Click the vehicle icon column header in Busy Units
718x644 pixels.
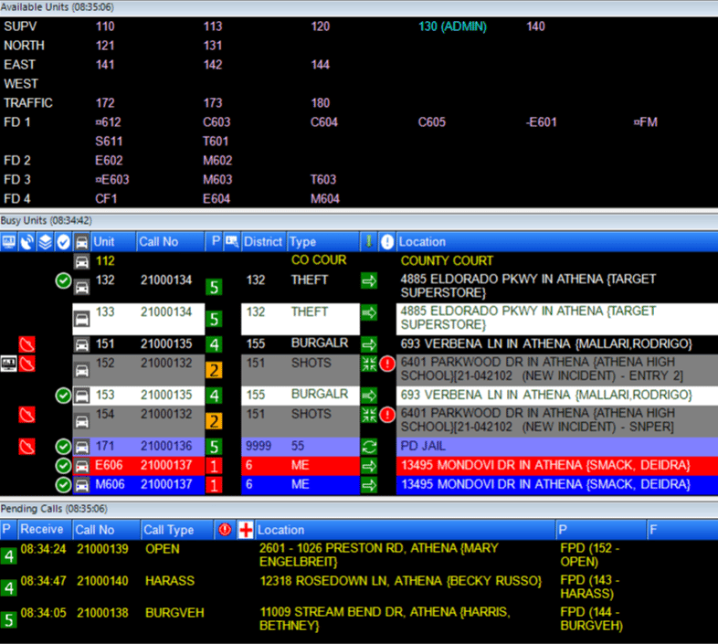click(x=81, y=242)
